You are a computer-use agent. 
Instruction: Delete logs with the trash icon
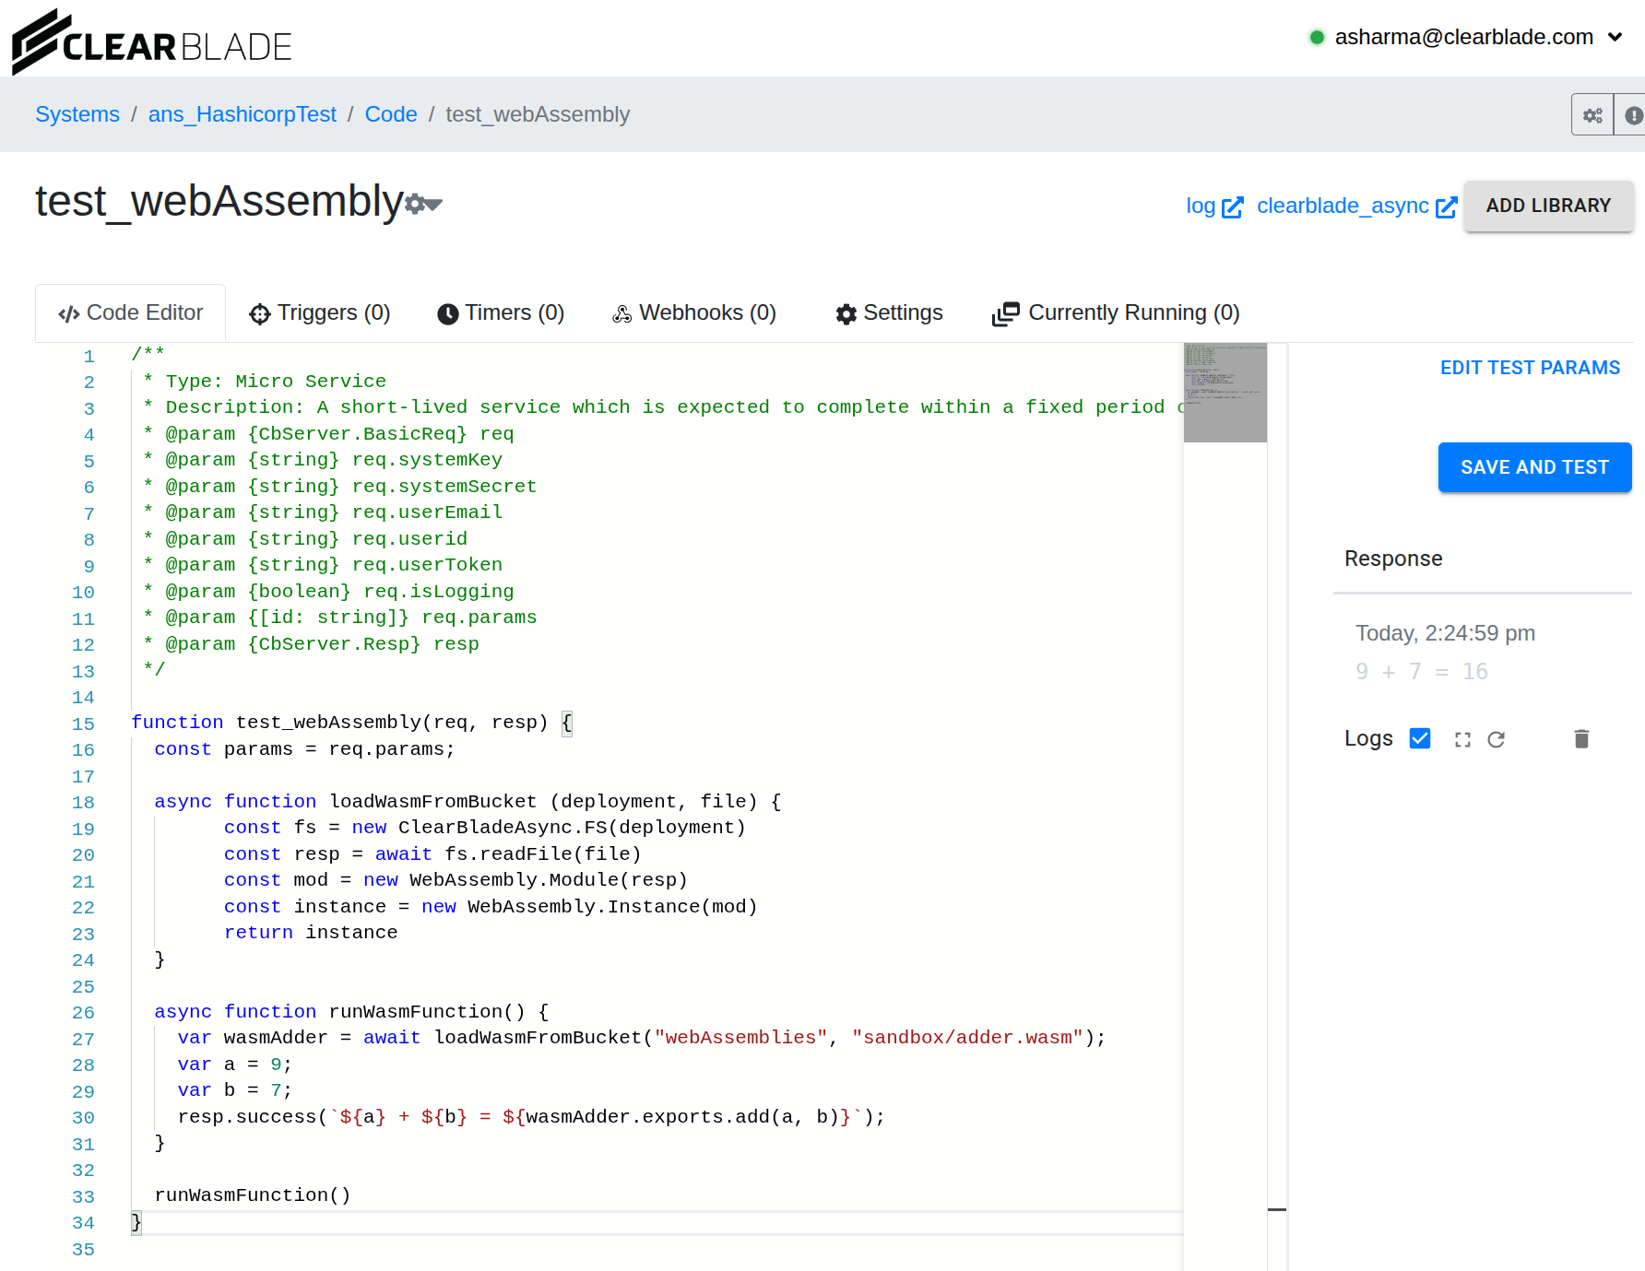pyautogui.click(x=1581, y=738)
